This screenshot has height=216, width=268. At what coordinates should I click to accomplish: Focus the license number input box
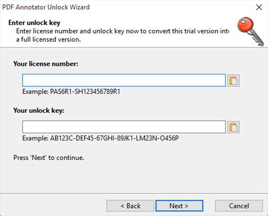(x=124, y=80)
